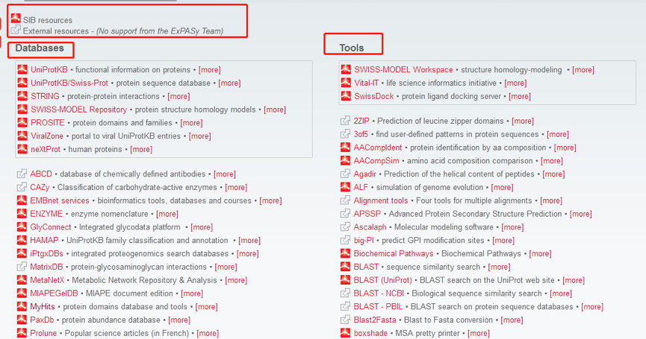Click the external link icon beside CAZy
Viewport: 646px width, 339px height.
point(22,187)
